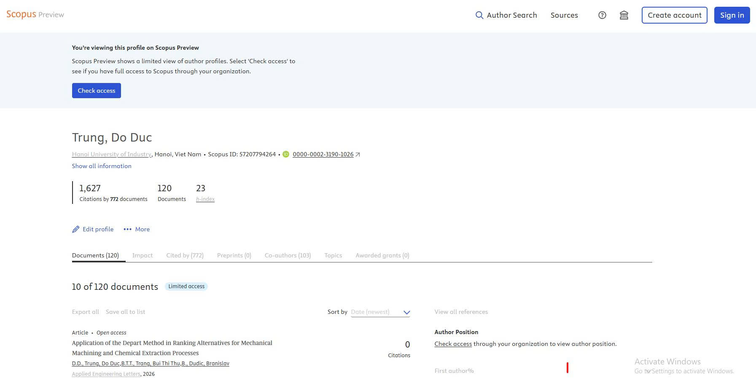Click external link arrow beside ORCID number
The height and width of the screenshot is (380, 756).
[358, 155]
